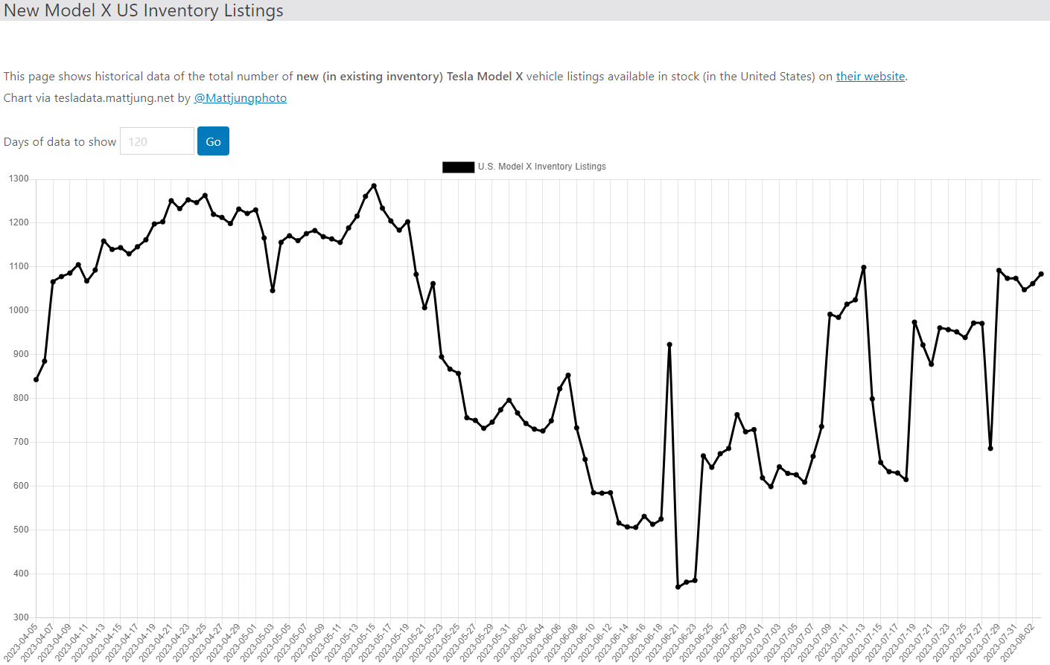The image size is (1050, 665).
Task: Click the 800 y-axis label
Action: click(22, 398)
